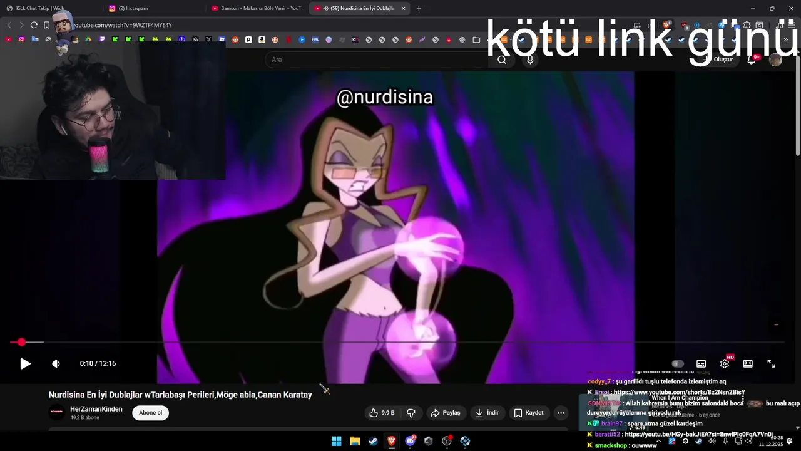The width and height of the screenshot is (801, 451).
Task: Open the X (Twitter) bookmark icon
Action: pos(208,39)
